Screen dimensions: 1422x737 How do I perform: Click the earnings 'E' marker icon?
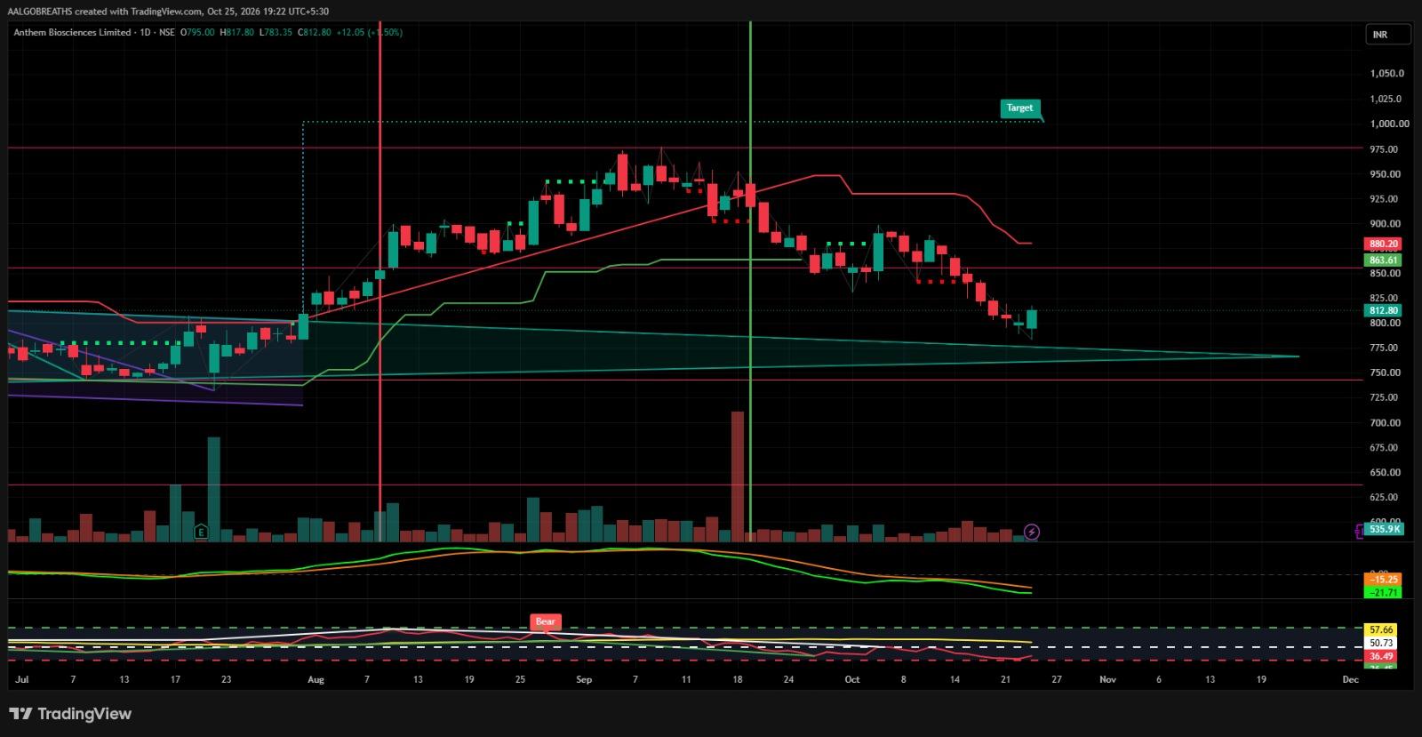coord(201,532)
